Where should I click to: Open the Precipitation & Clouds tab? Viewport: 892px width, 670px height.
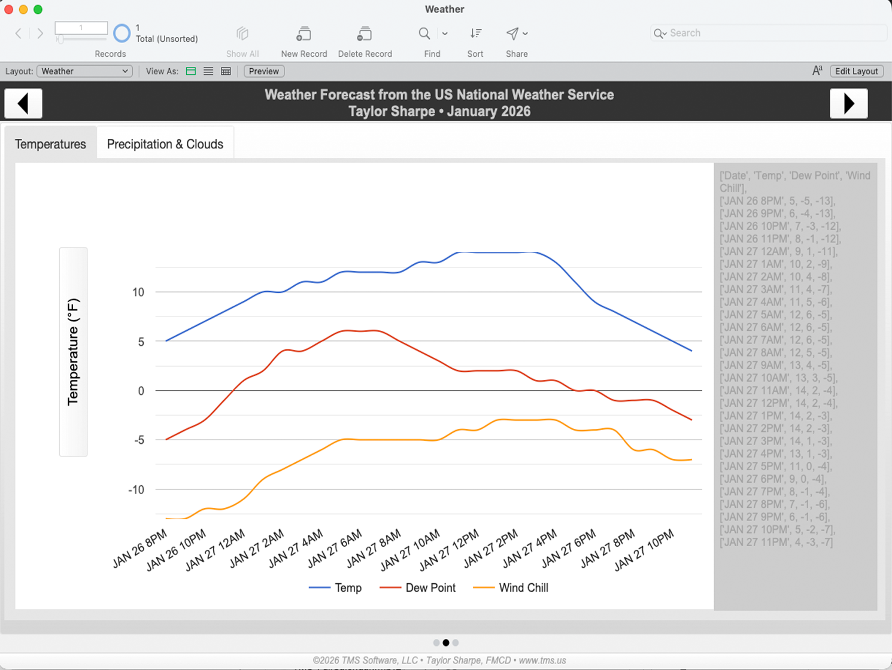tap(165, 144)
